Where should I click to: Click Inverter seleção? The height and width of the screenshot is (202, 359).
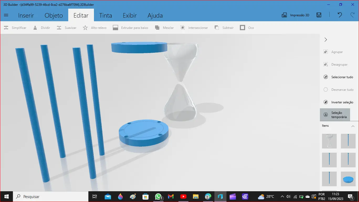[338, 102]
